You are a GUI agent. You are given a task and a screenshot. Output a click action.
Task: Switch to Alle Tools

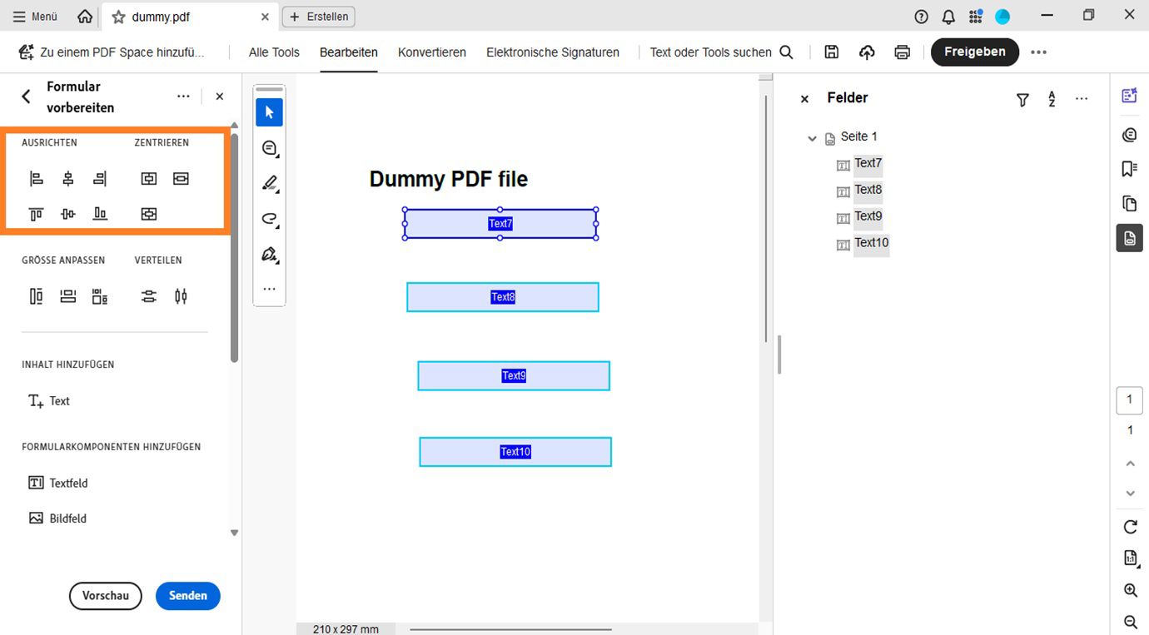[x=274, y=52]
